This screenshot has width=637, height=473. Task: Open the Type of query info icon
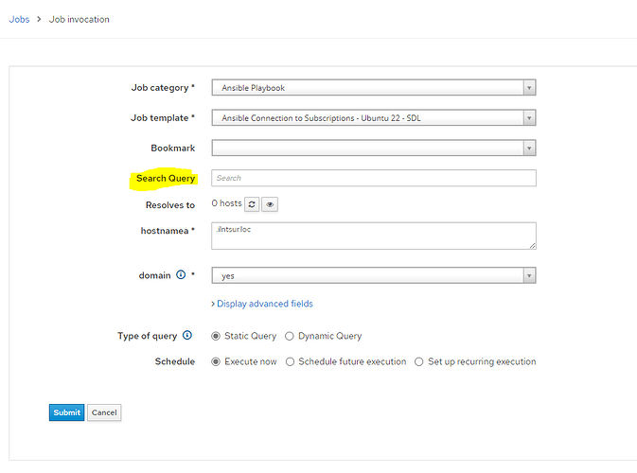pos(187,336)
